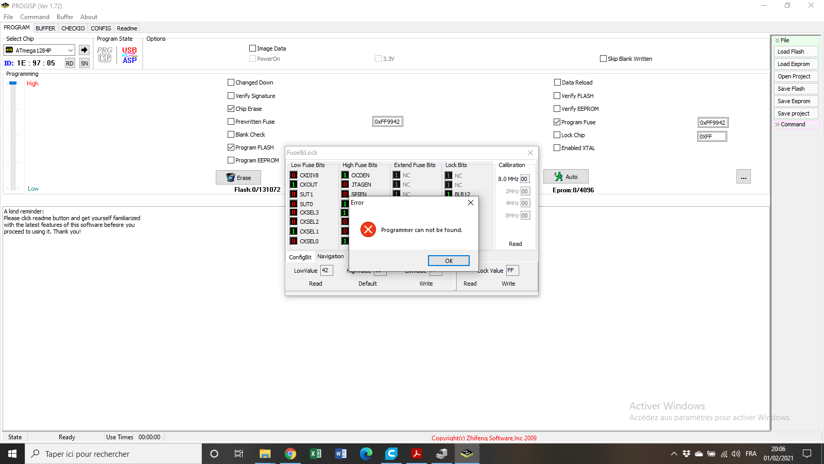Open Word from the taskbar

(x=341, y=454)
